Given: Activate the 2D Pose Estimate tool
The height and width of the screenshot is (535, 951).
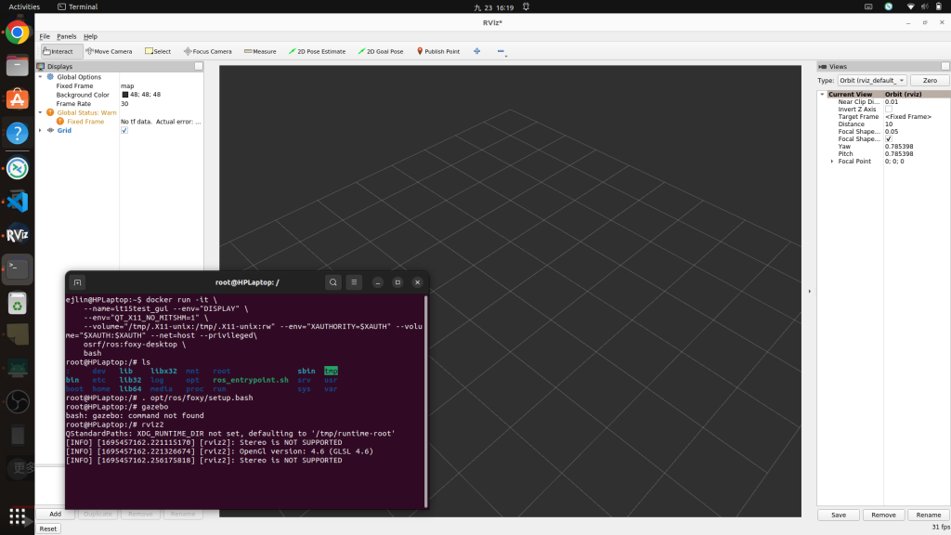Looking at the screenshot, I should coord(318,52).
